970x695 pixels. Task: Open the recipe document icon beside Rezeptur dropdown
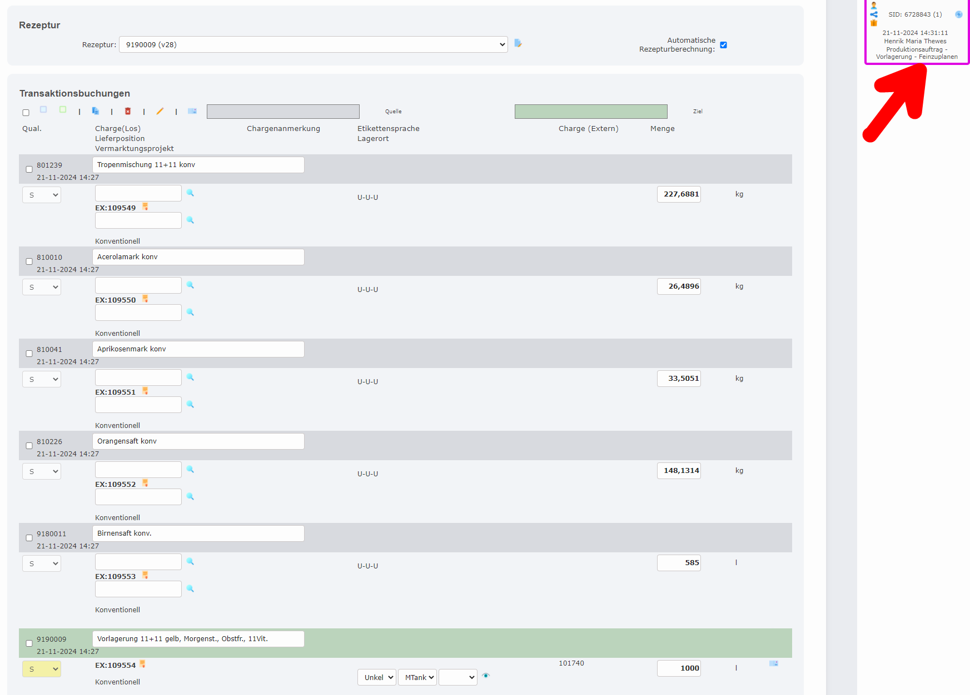[x=518, y=43]
